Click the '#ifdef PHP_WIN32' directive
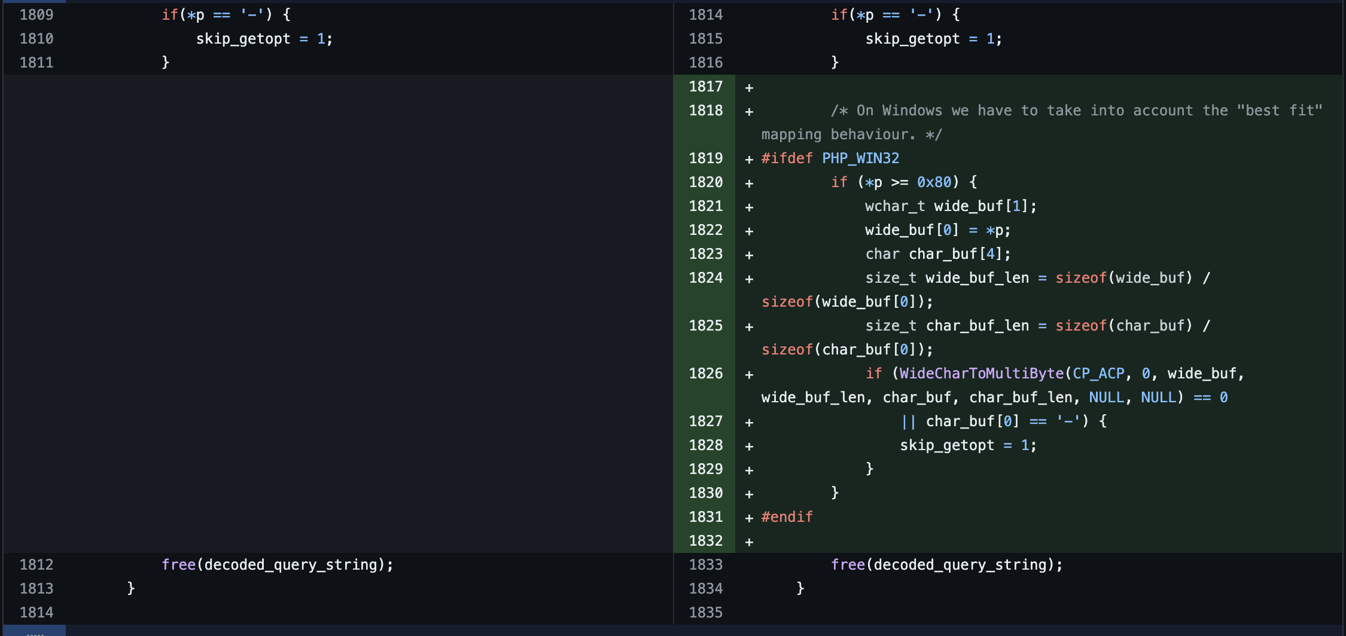Screen dimensions: 1346x636 830,158
